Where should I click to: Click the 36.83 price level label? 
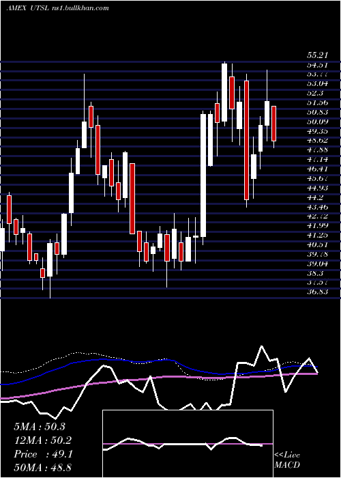click(x=317, y=292)
